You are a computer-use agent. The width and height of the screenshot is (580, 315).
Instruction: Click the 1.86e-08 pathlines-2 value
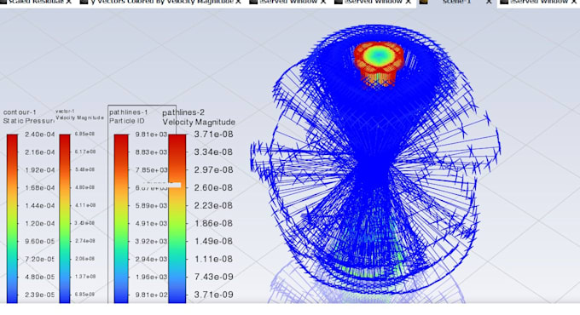[214, 223]
